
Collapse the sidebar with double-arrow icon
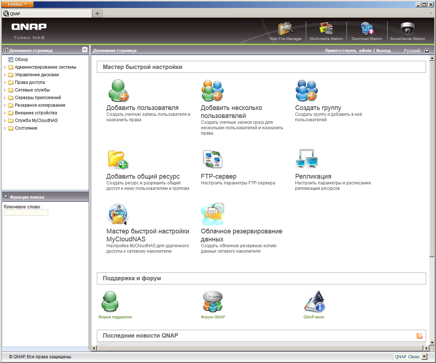(x=85, y=49)
